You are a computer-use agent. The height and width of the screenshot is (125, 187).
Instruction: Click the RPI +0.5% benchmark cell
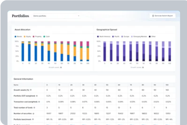point(86,119)
